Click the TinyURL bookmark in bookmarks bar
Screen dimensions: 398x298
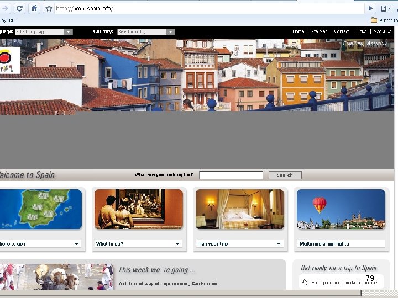(x=8, y=20)
